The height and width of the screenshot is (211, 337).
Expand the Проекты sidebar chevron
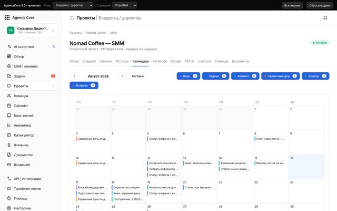[53, 86]
